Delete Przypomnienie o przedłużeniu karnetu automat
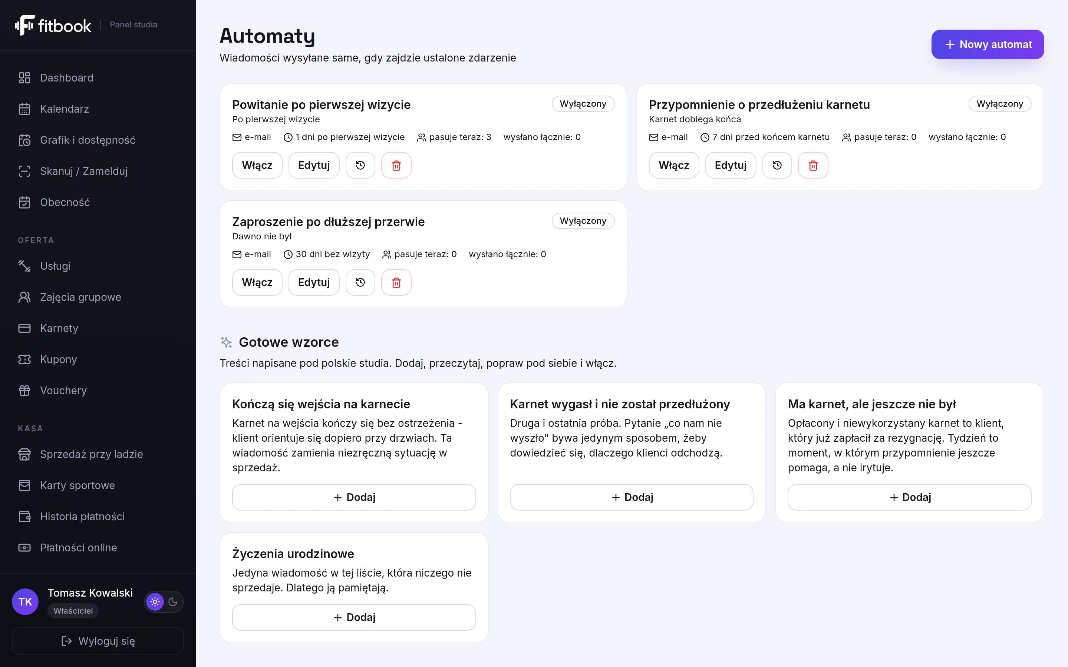 (813, 165)
